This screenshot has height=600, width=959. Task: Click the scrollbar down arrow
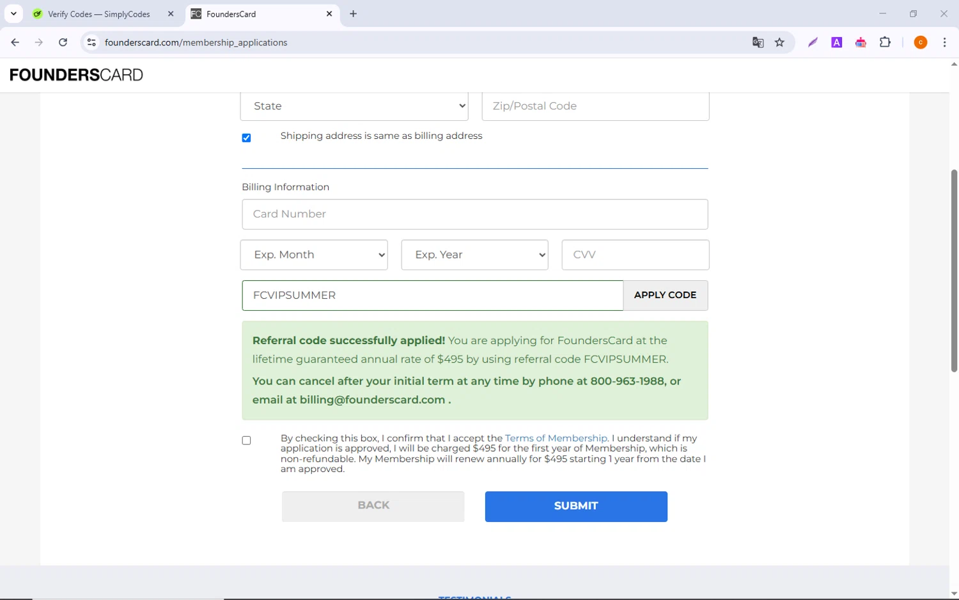click(954, 594)
